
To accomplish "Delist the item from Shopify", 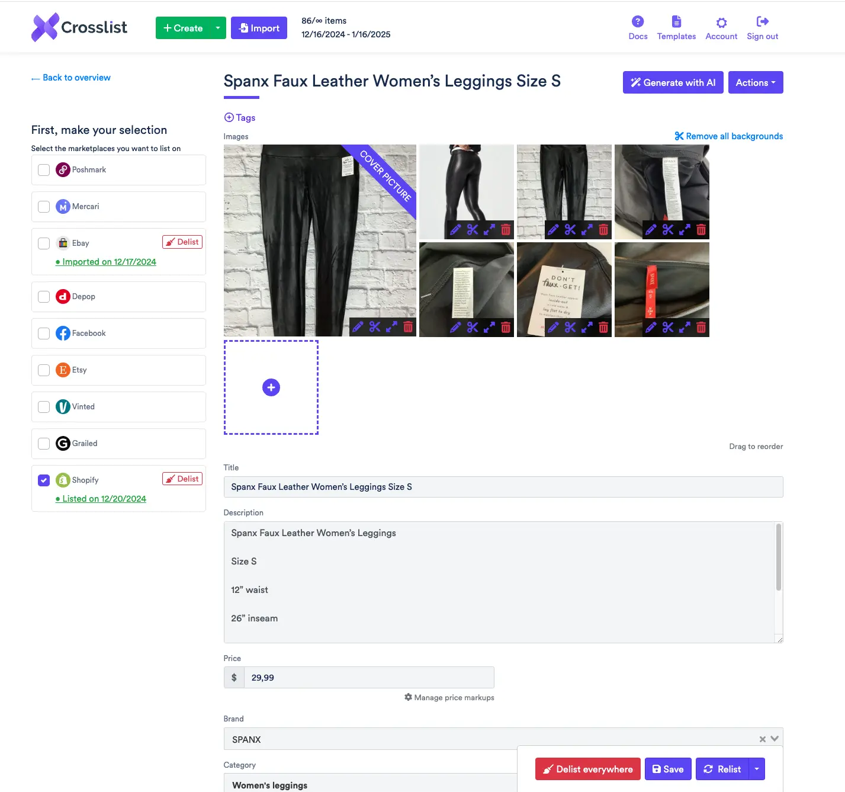I will [x=182, y=479].
